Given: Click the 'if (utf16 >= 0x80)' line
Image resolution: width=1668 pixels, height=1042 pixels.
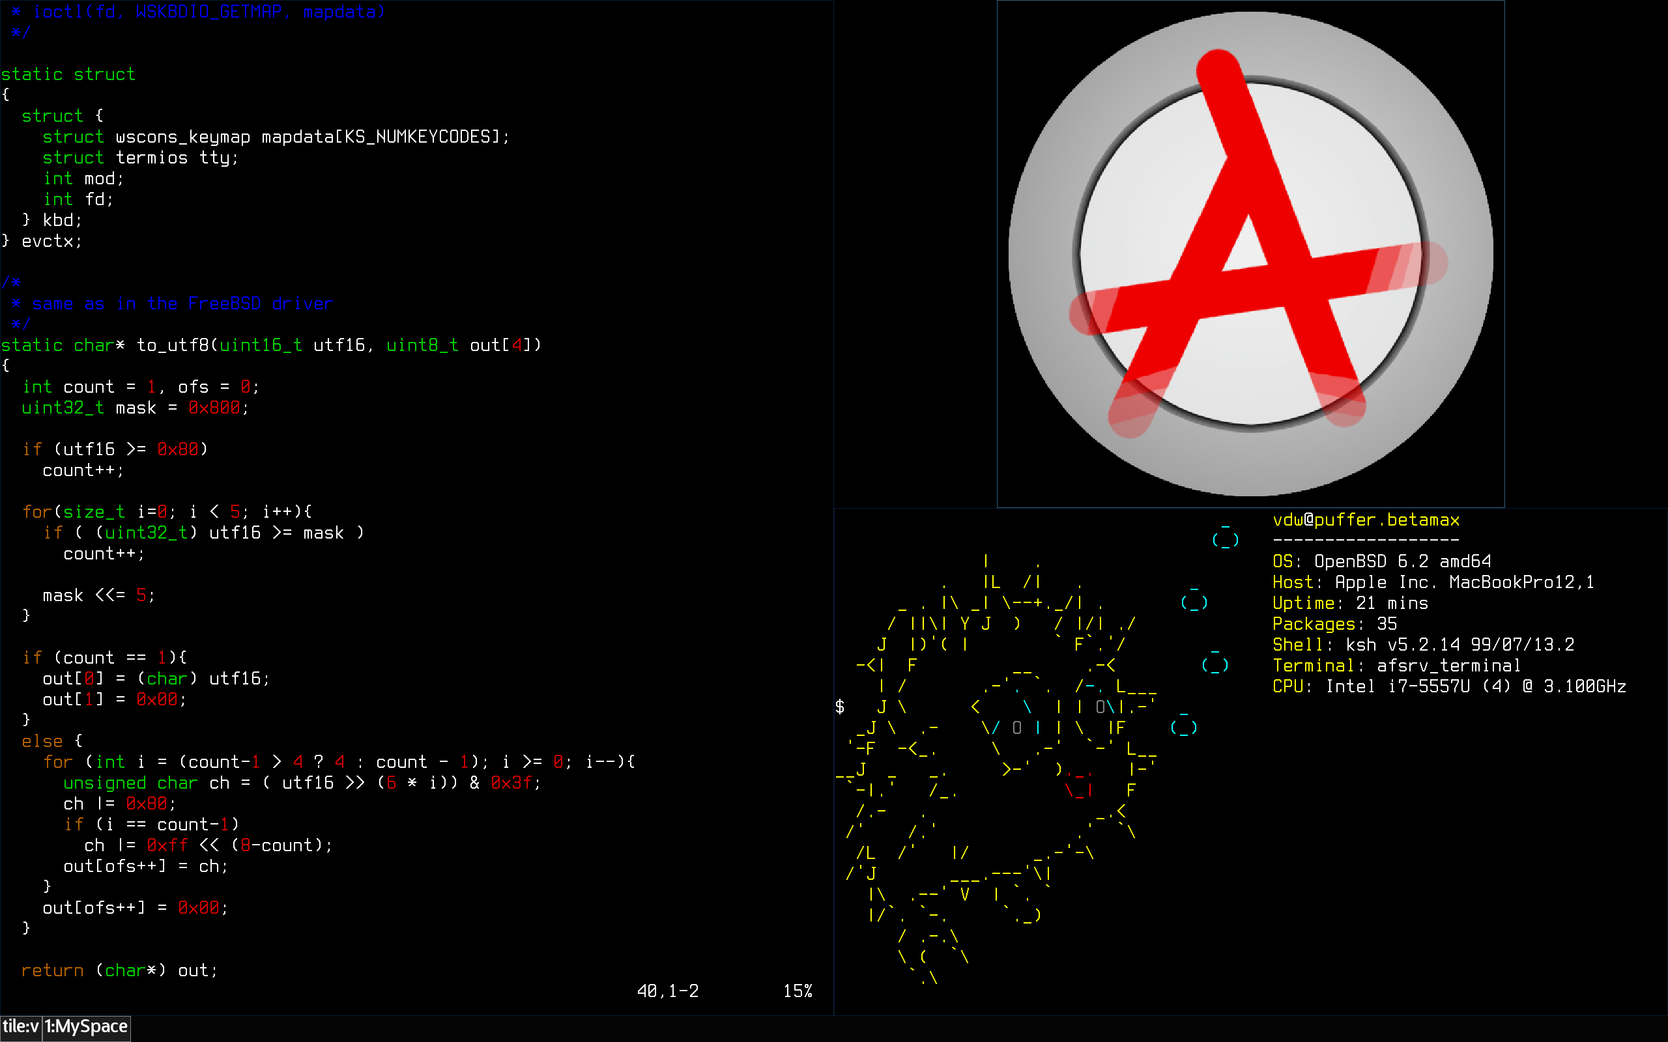Looking at the screenshot, I should (115, 449).
